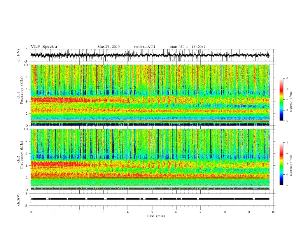The height and width of the screenshot is (238, 308).
Task: Click time axis tick label "5"
Action: (152, 212)
